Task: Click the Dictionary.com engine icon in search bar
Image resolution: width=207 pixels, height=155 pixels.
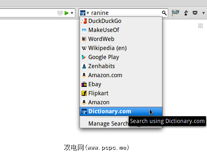Action: (83, 13)
